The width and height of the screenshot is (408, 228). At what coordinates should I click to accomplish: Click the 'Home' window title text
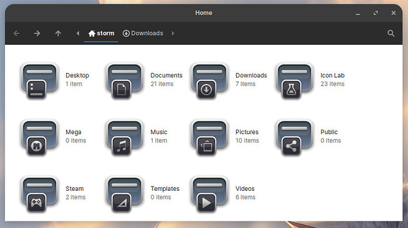(204, 13)
